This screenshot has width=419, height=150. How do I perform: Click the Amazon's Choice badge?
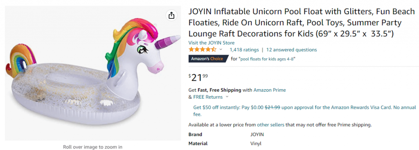point(208,59)
